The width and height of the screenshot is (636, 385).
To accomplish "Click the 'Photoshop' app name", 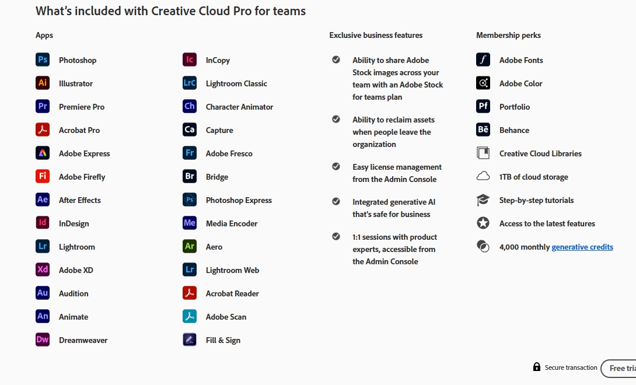I will (x=78, y=60).
